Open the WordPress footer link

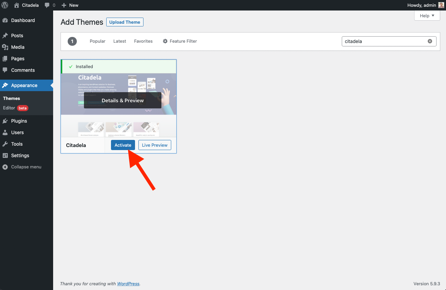[128, 284]
